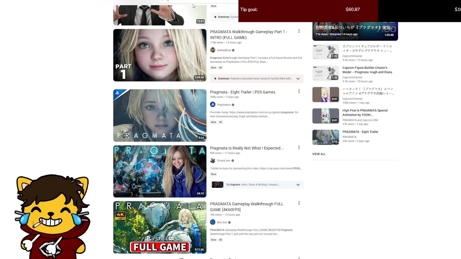Click the playstation.com pre-order link in the Eight Trailer description
The image size is (461, 259).
(x=262, y=112)
